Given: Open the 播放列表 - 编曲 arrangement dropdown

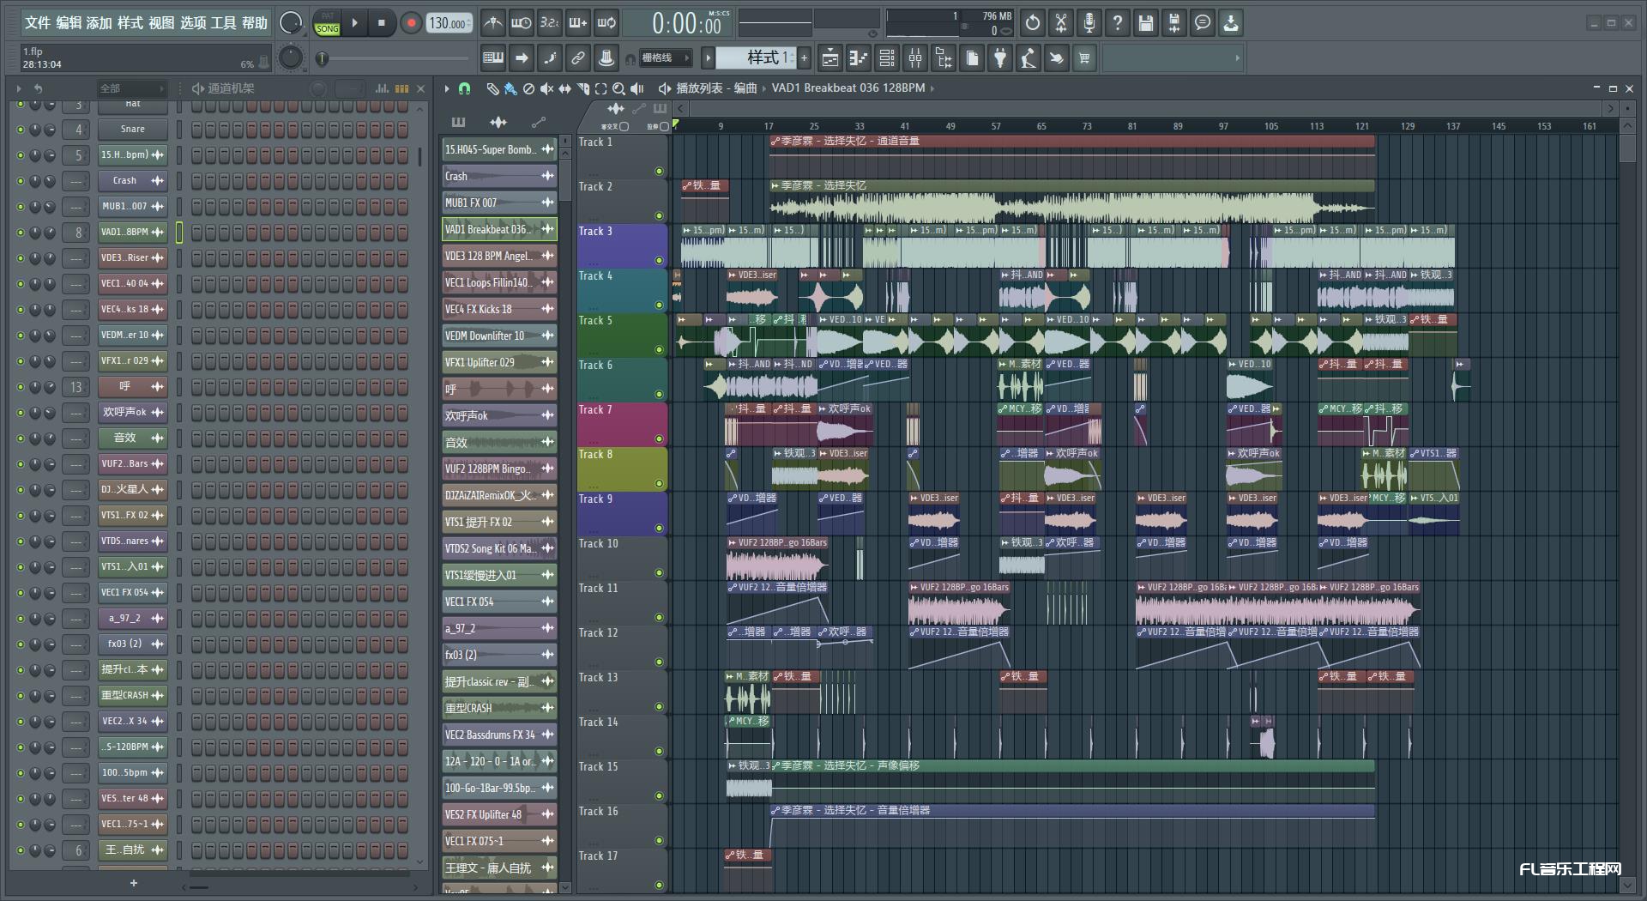Looking at the screenshot, I should [716, 88].
